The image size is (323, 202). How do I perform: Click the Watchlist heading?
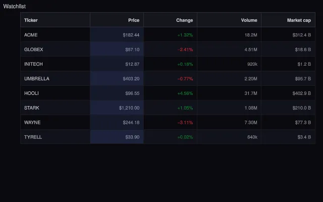pyautogui.click(x=15, y=7)
